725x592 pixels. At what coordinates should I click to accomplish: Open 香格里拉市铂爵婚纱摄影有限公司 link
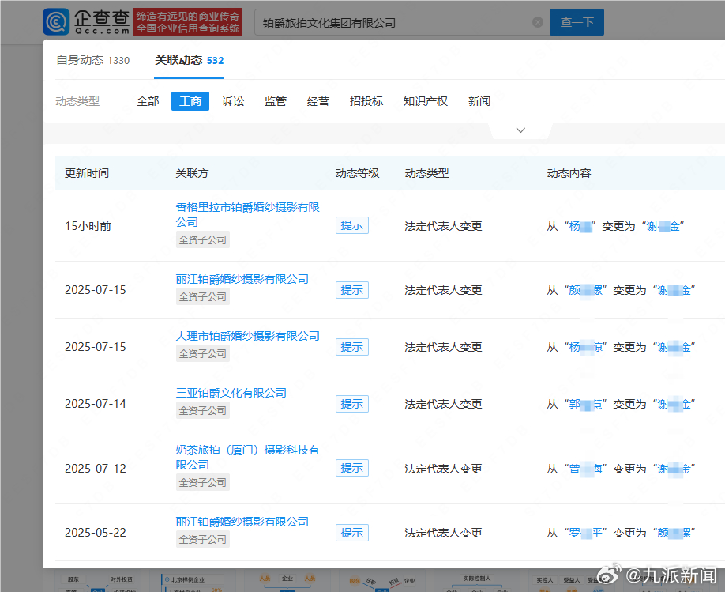point(247,214)
